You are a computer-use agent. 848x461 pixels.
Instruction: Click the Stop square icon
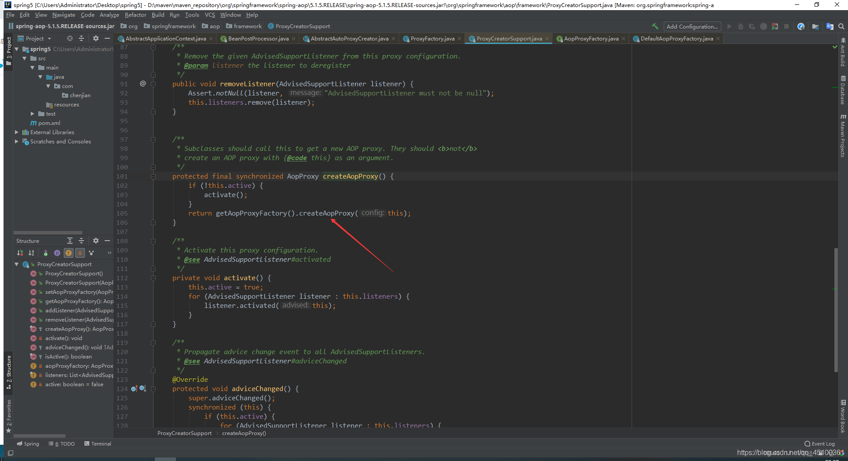click(x=786, y=26)
